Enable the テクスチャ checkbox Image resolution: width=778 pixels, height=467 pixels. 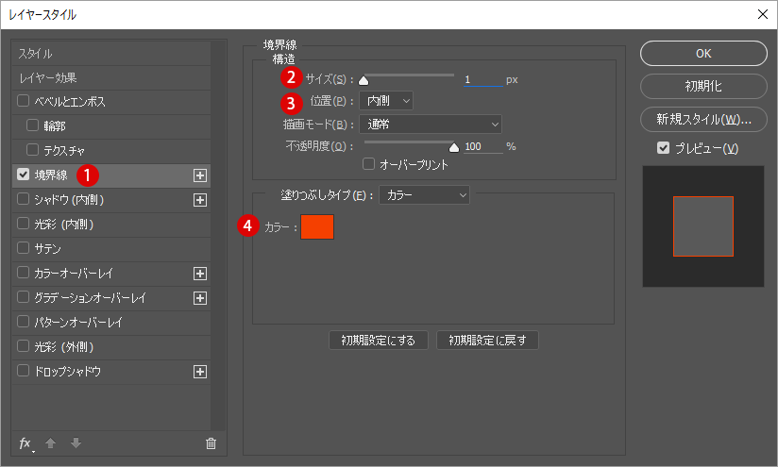pos(32,149)
